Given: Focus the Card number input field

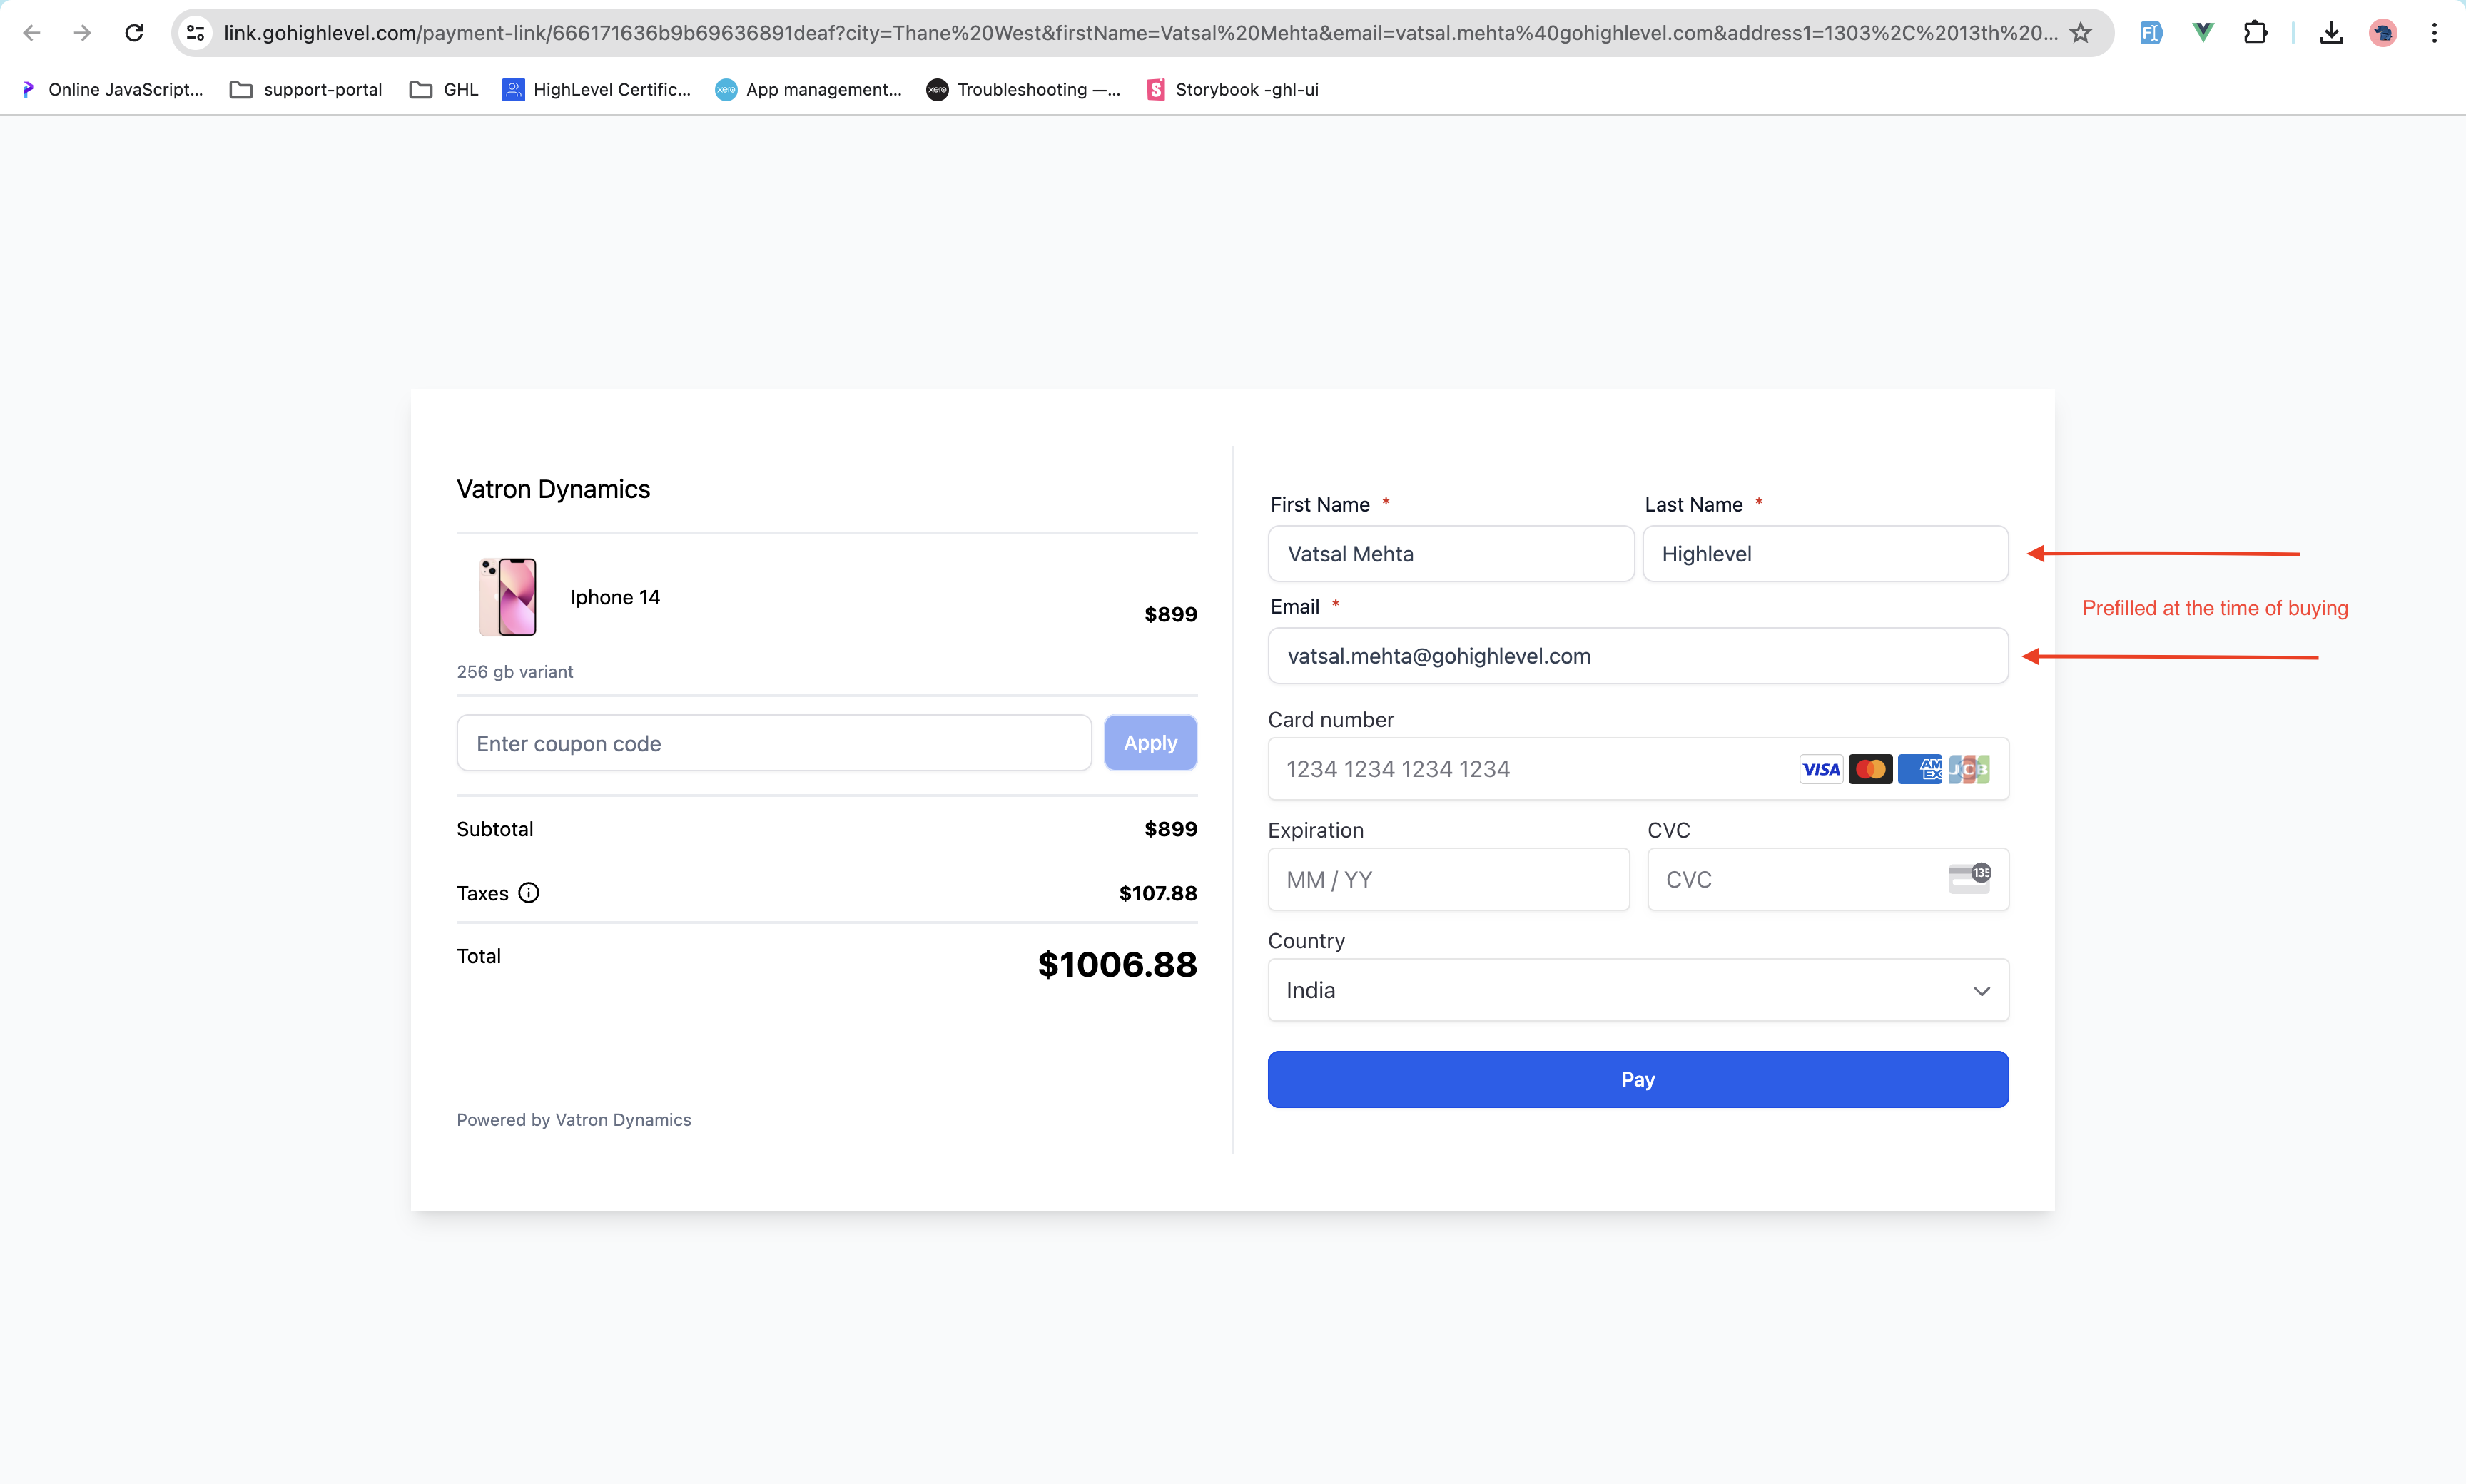Looking at the screenshot, I should tap(1530, 769).
